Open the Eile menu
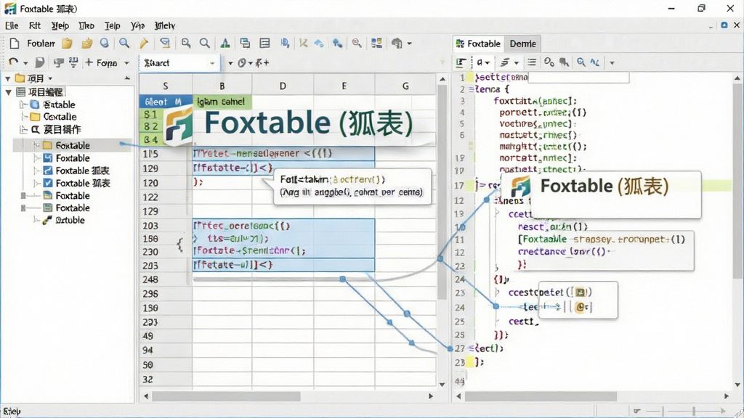744x418 pixels. tap(12, 25)
